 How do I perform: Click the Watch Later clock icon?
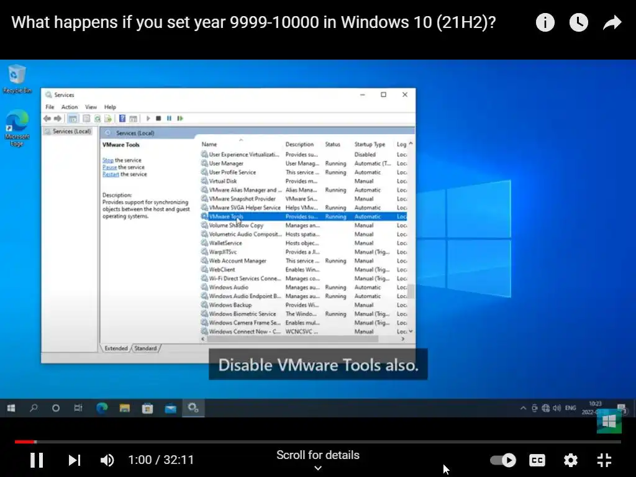578,22
